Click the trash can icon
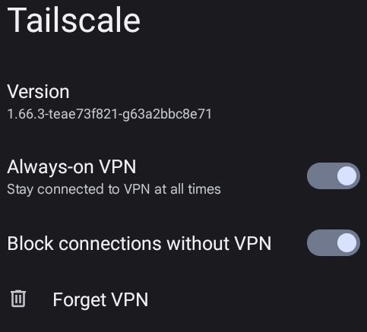 pyautogui.click(x=18, y=299)
